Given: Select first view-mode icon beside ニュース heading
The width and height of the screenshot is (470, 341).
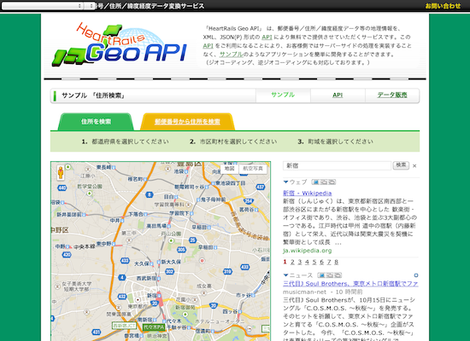Looking at the screenshot, I should pyautogui.click(x=321, y=275).
